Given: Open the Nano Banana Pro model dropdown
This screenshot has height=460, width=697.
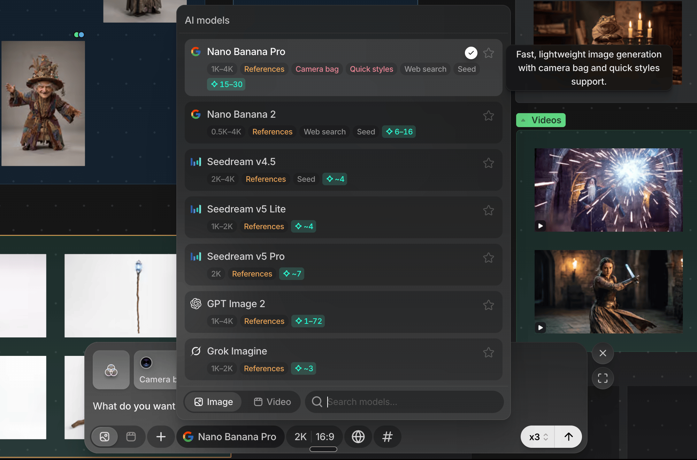Looking at the screenshot, I should (x=230, y=437).
